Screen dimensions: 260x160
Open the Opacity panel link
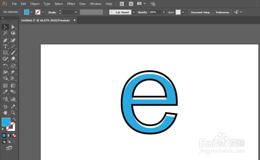142,12
